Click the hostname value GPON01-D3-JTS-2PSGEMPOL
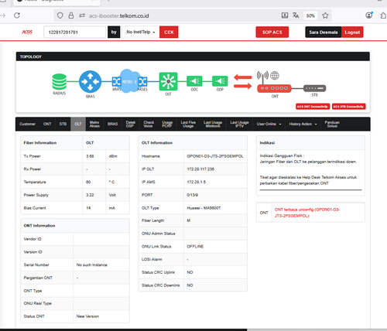Screen dimensions: 387x331 pyautogui.click(x=215, y=156)
